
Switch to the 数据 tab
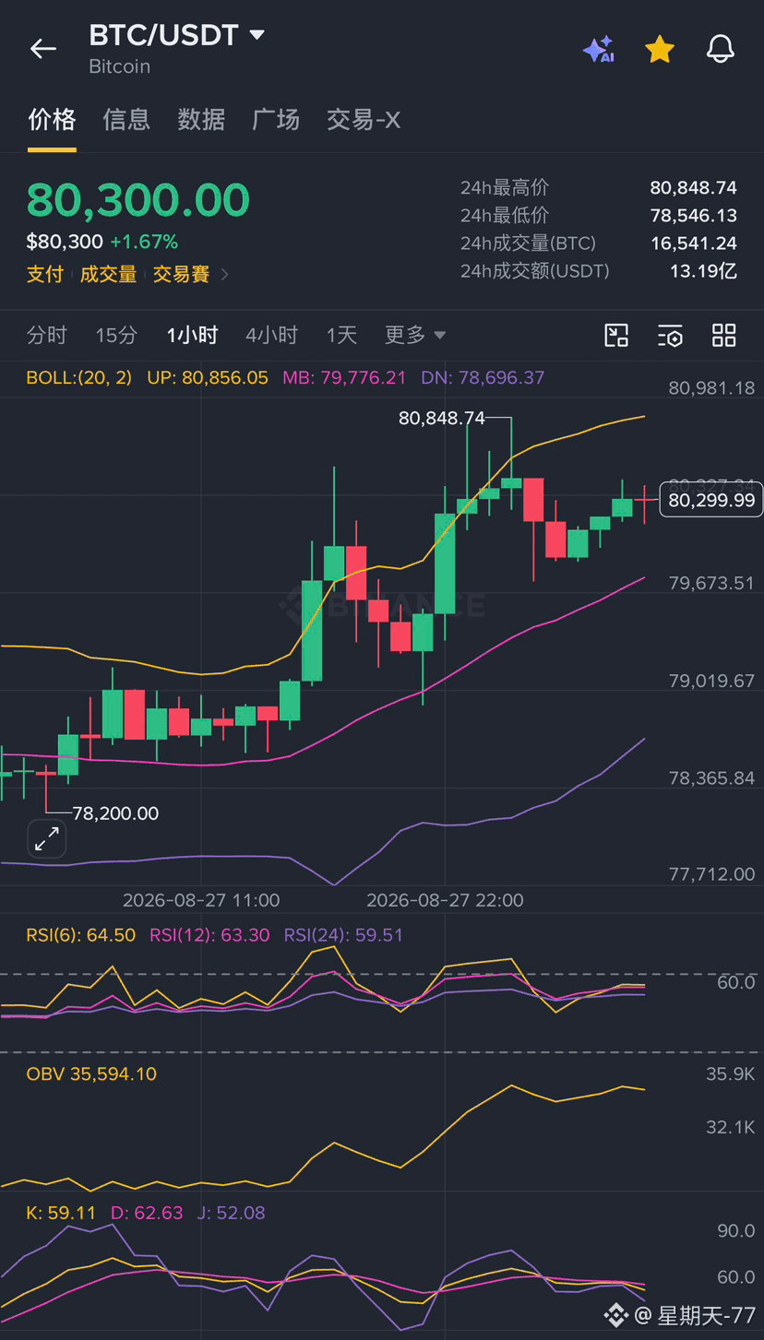[x=201, y=119]
